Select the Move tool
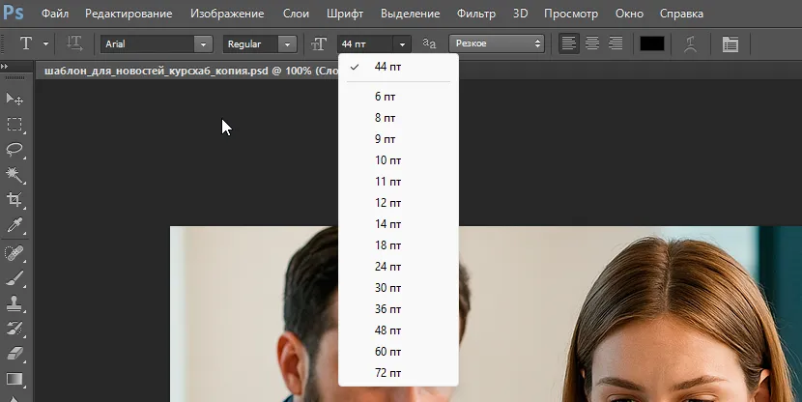Image resolution: width=802 pixels, height=402 pixels. (14, 99)
